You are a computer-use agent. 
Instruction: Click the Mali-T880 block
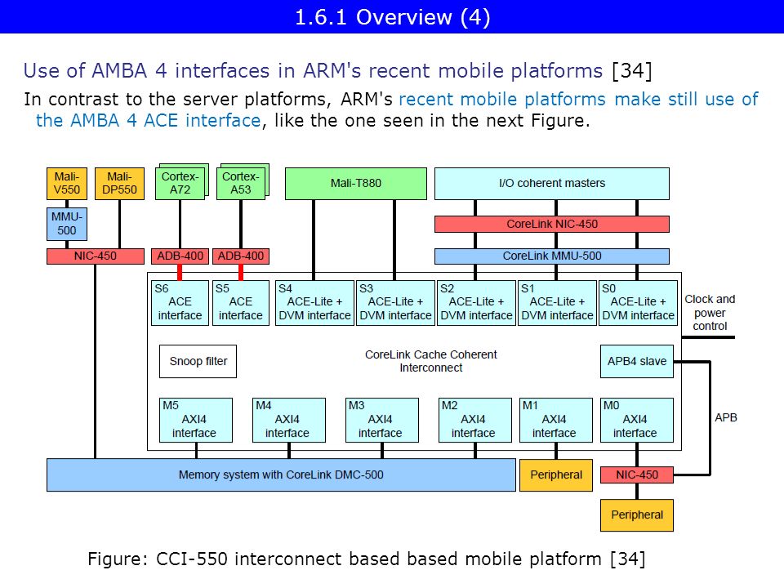355,184
